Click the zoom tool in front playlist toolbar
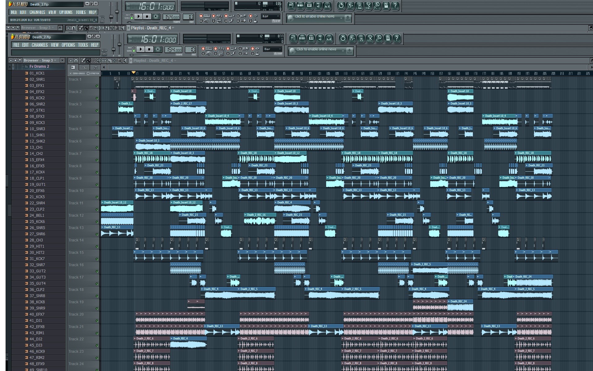The width and height of the screenshot is (593, 371). click(120, 61)
